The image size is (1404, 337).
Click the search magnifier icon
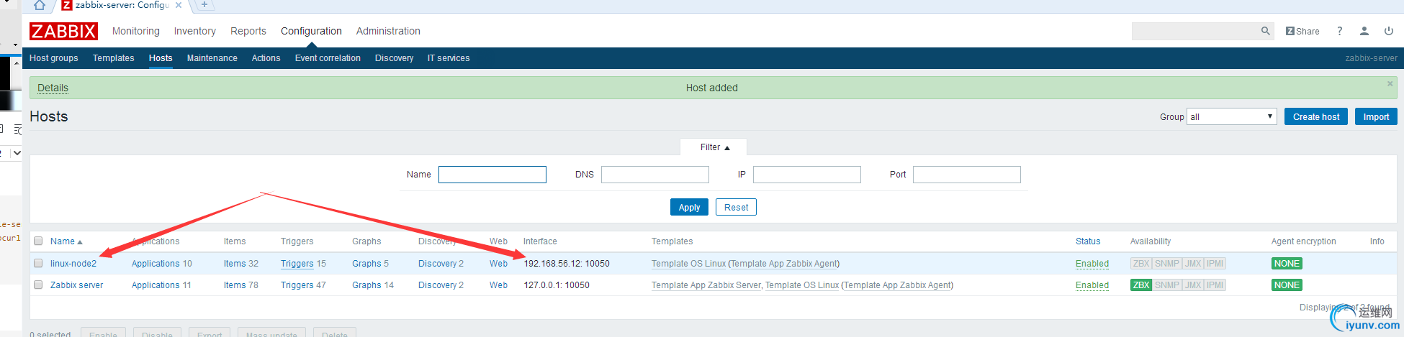pyautogui.click(x=1265, y=31)
